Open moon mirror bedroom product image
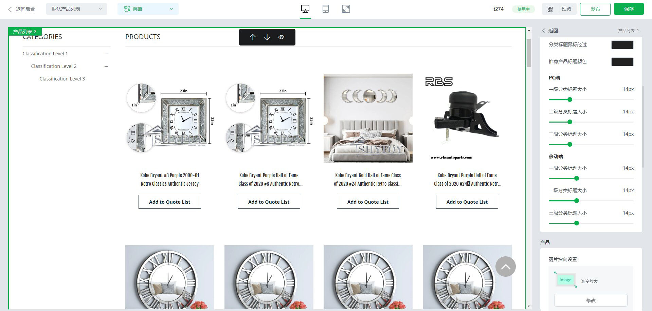 pyautogui.click(x=368, y=118)
